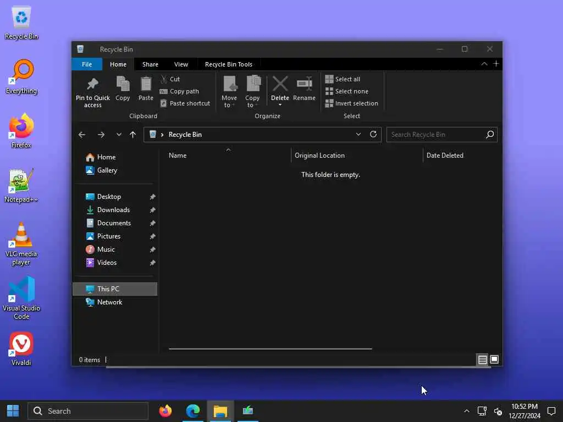Go forward with the right arrow

coord(101,135)
